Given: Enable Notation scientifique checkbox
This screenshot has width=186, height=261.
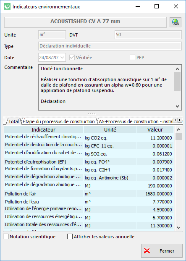Looking at the screenshot, I should (5, 237).
